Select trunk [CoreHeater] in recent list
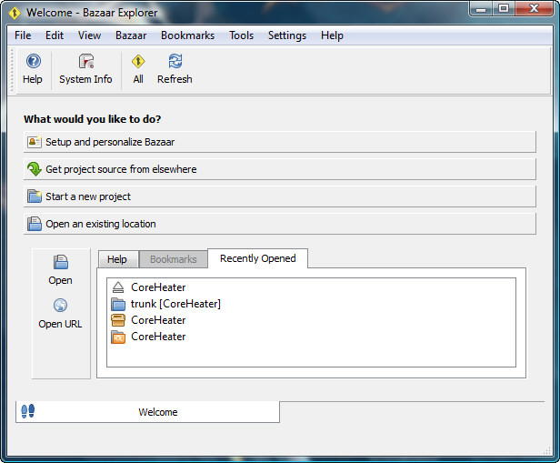The image size is (560, 463). coord(175,304)
